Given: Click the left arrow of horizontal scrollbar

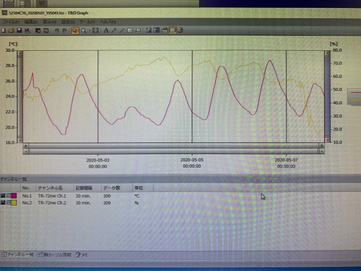Looking at the screenshot, I should tap(26, 151).
